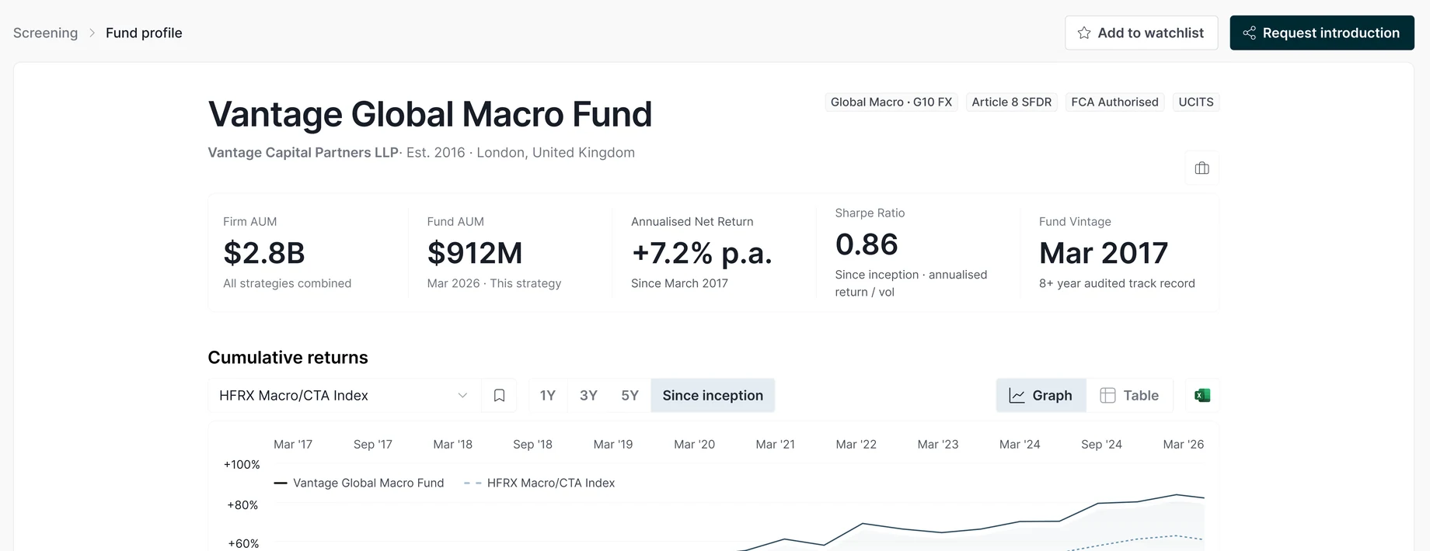Switch to Graph view

coord(1041,396)
